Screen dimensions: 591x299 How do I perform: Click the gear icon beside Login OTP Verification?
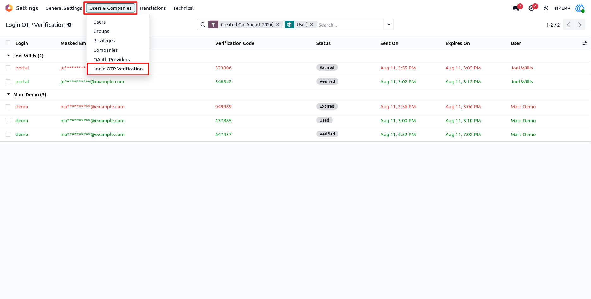tap(69, 25)
